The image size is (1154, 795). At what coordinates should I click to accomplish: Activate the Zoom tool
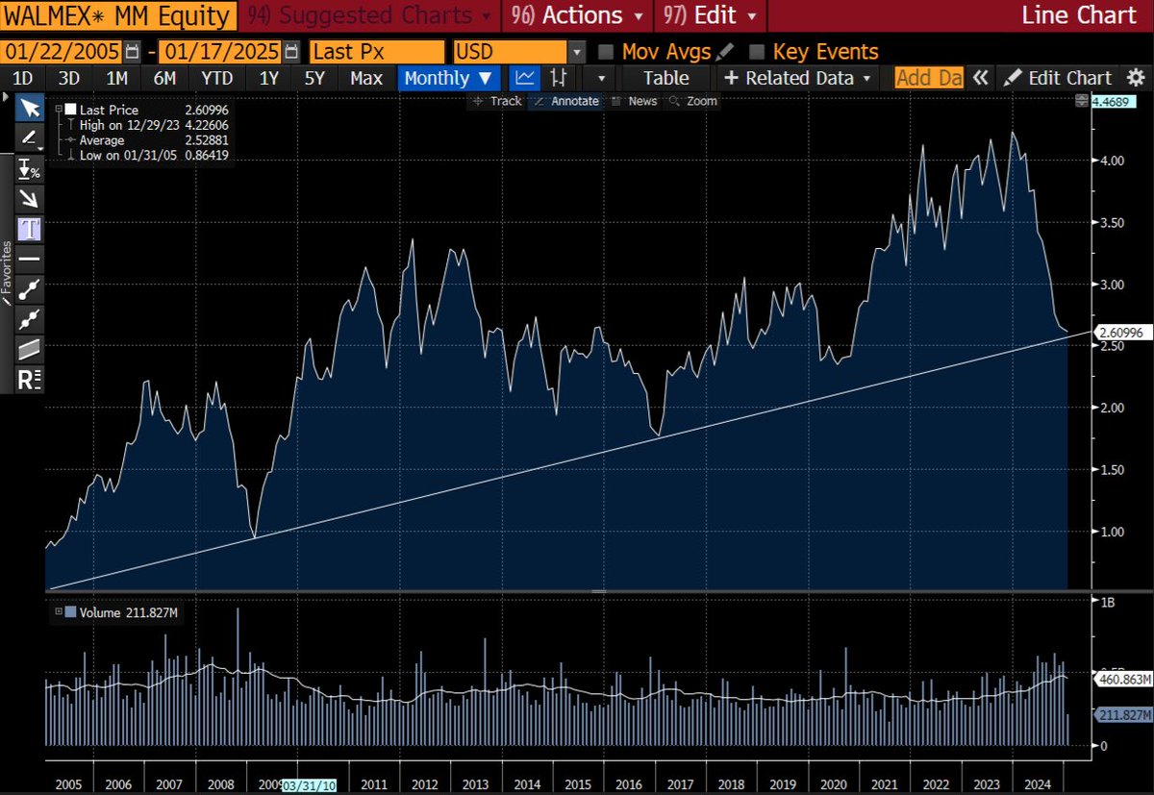click(693, 101)
